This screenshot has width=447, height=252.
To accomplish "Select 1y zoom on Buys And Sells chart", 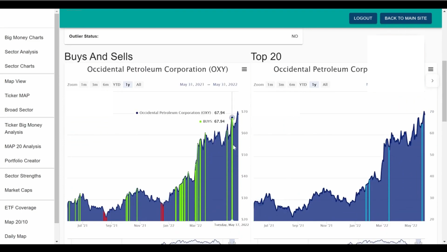I will pyautogui.click(x=128, y=85).
